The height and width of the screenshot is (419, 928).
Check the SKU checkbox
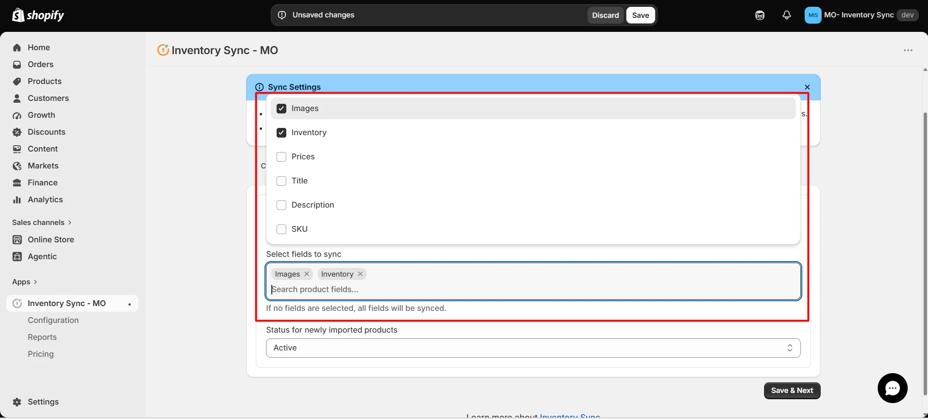281,229
